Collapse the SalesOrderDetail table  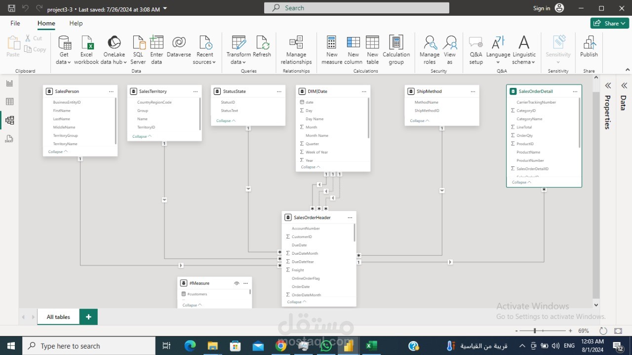pos(521,182)
